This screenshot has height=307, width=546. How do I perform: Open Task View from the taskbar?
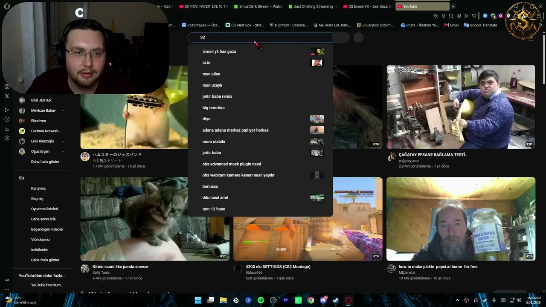[x=210, y=300]
